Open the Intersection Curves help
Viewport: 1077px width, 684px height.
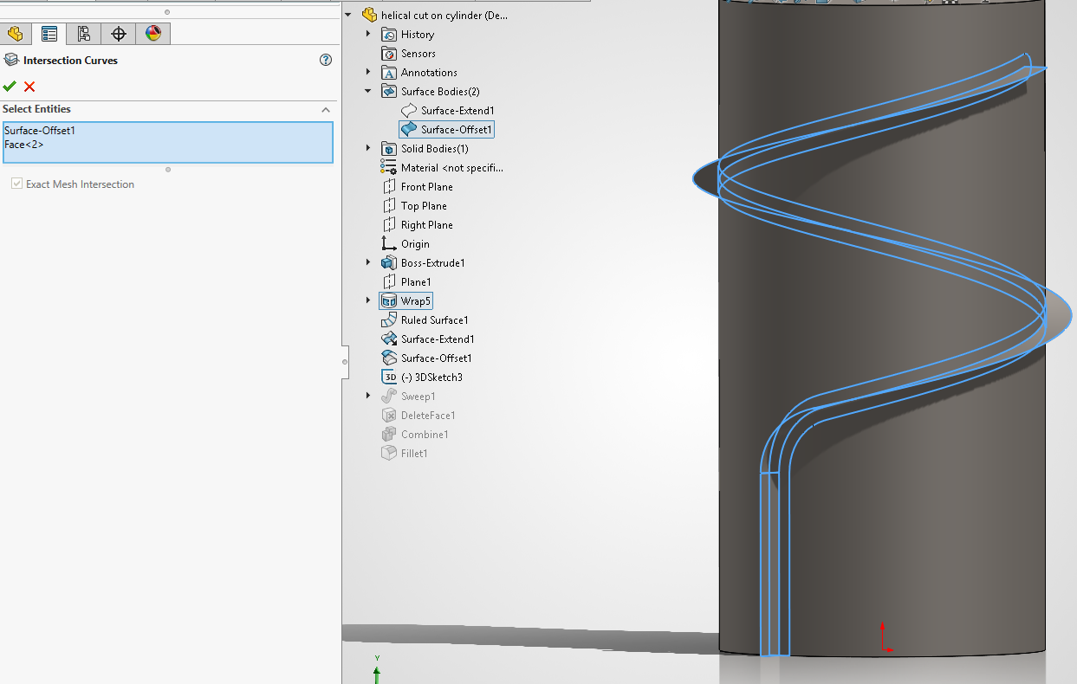(x=326, y=60)
